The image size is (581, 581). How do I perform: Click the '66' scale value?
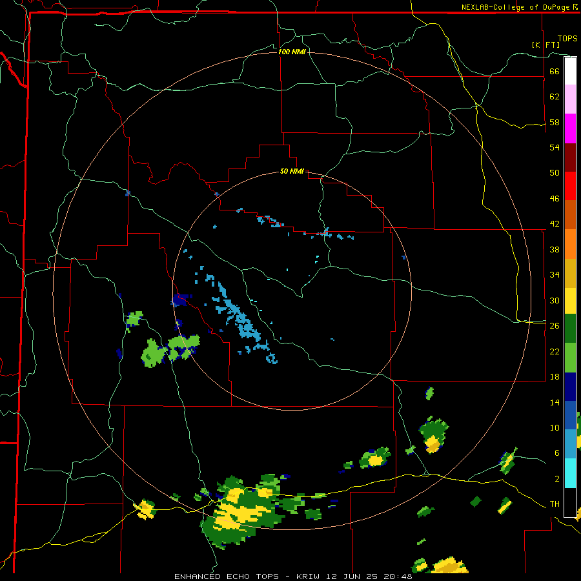point(555,71)
